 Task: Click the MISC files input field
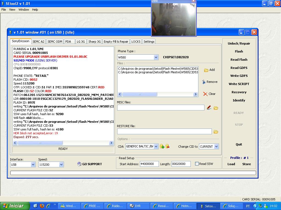(x=161, y=107)
